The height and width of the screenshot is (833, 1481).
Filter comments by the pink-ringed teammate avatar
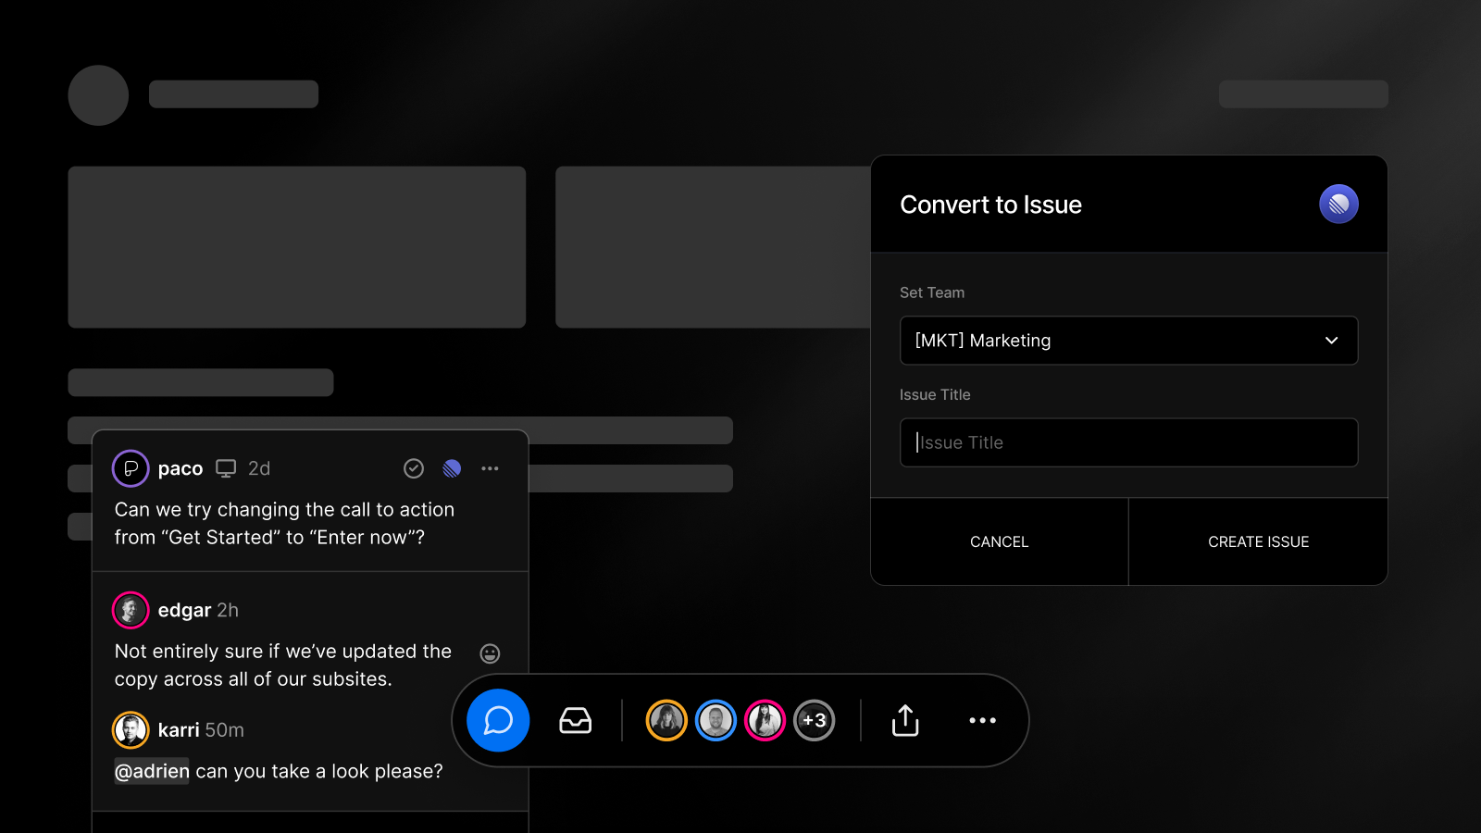(765, 720)
